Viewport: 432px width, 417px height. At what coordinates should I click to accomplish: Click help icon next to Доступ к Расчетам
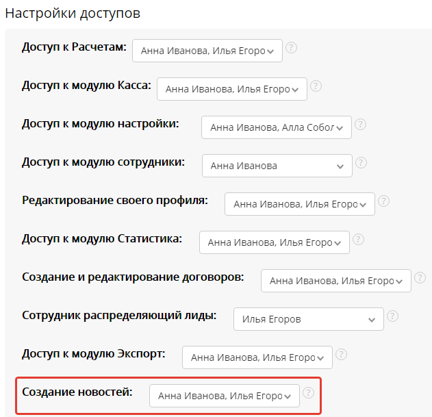291,48
